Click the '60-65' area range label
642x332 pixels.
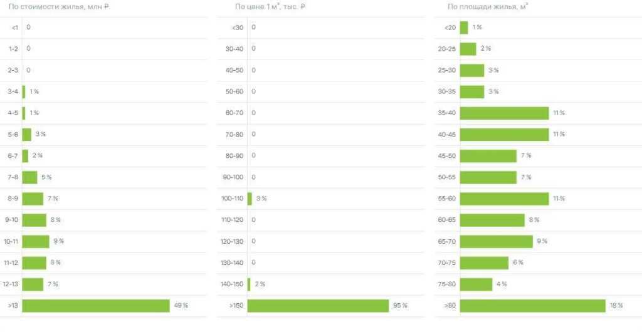[447, 220]
